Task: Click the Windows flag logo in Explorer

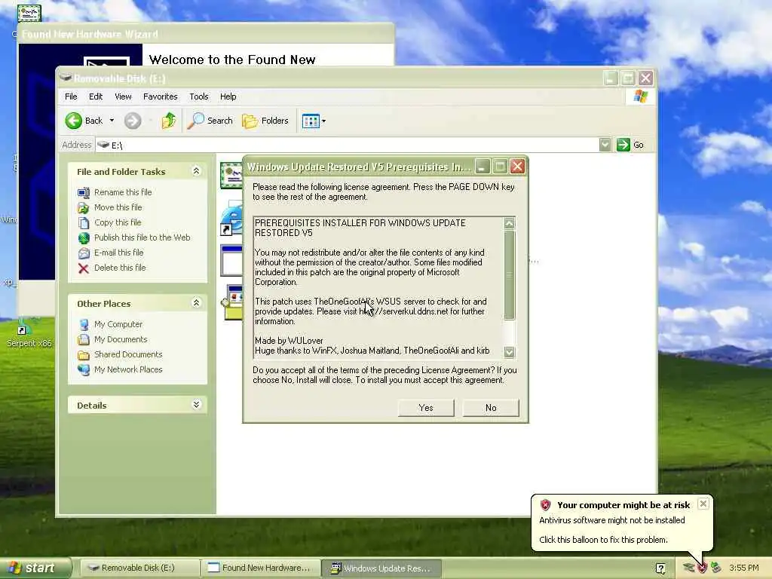Action: (641, 96)
